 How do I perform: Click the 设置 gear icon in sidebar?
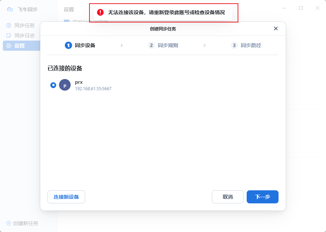pyautogui.click(x=9, y=46)
